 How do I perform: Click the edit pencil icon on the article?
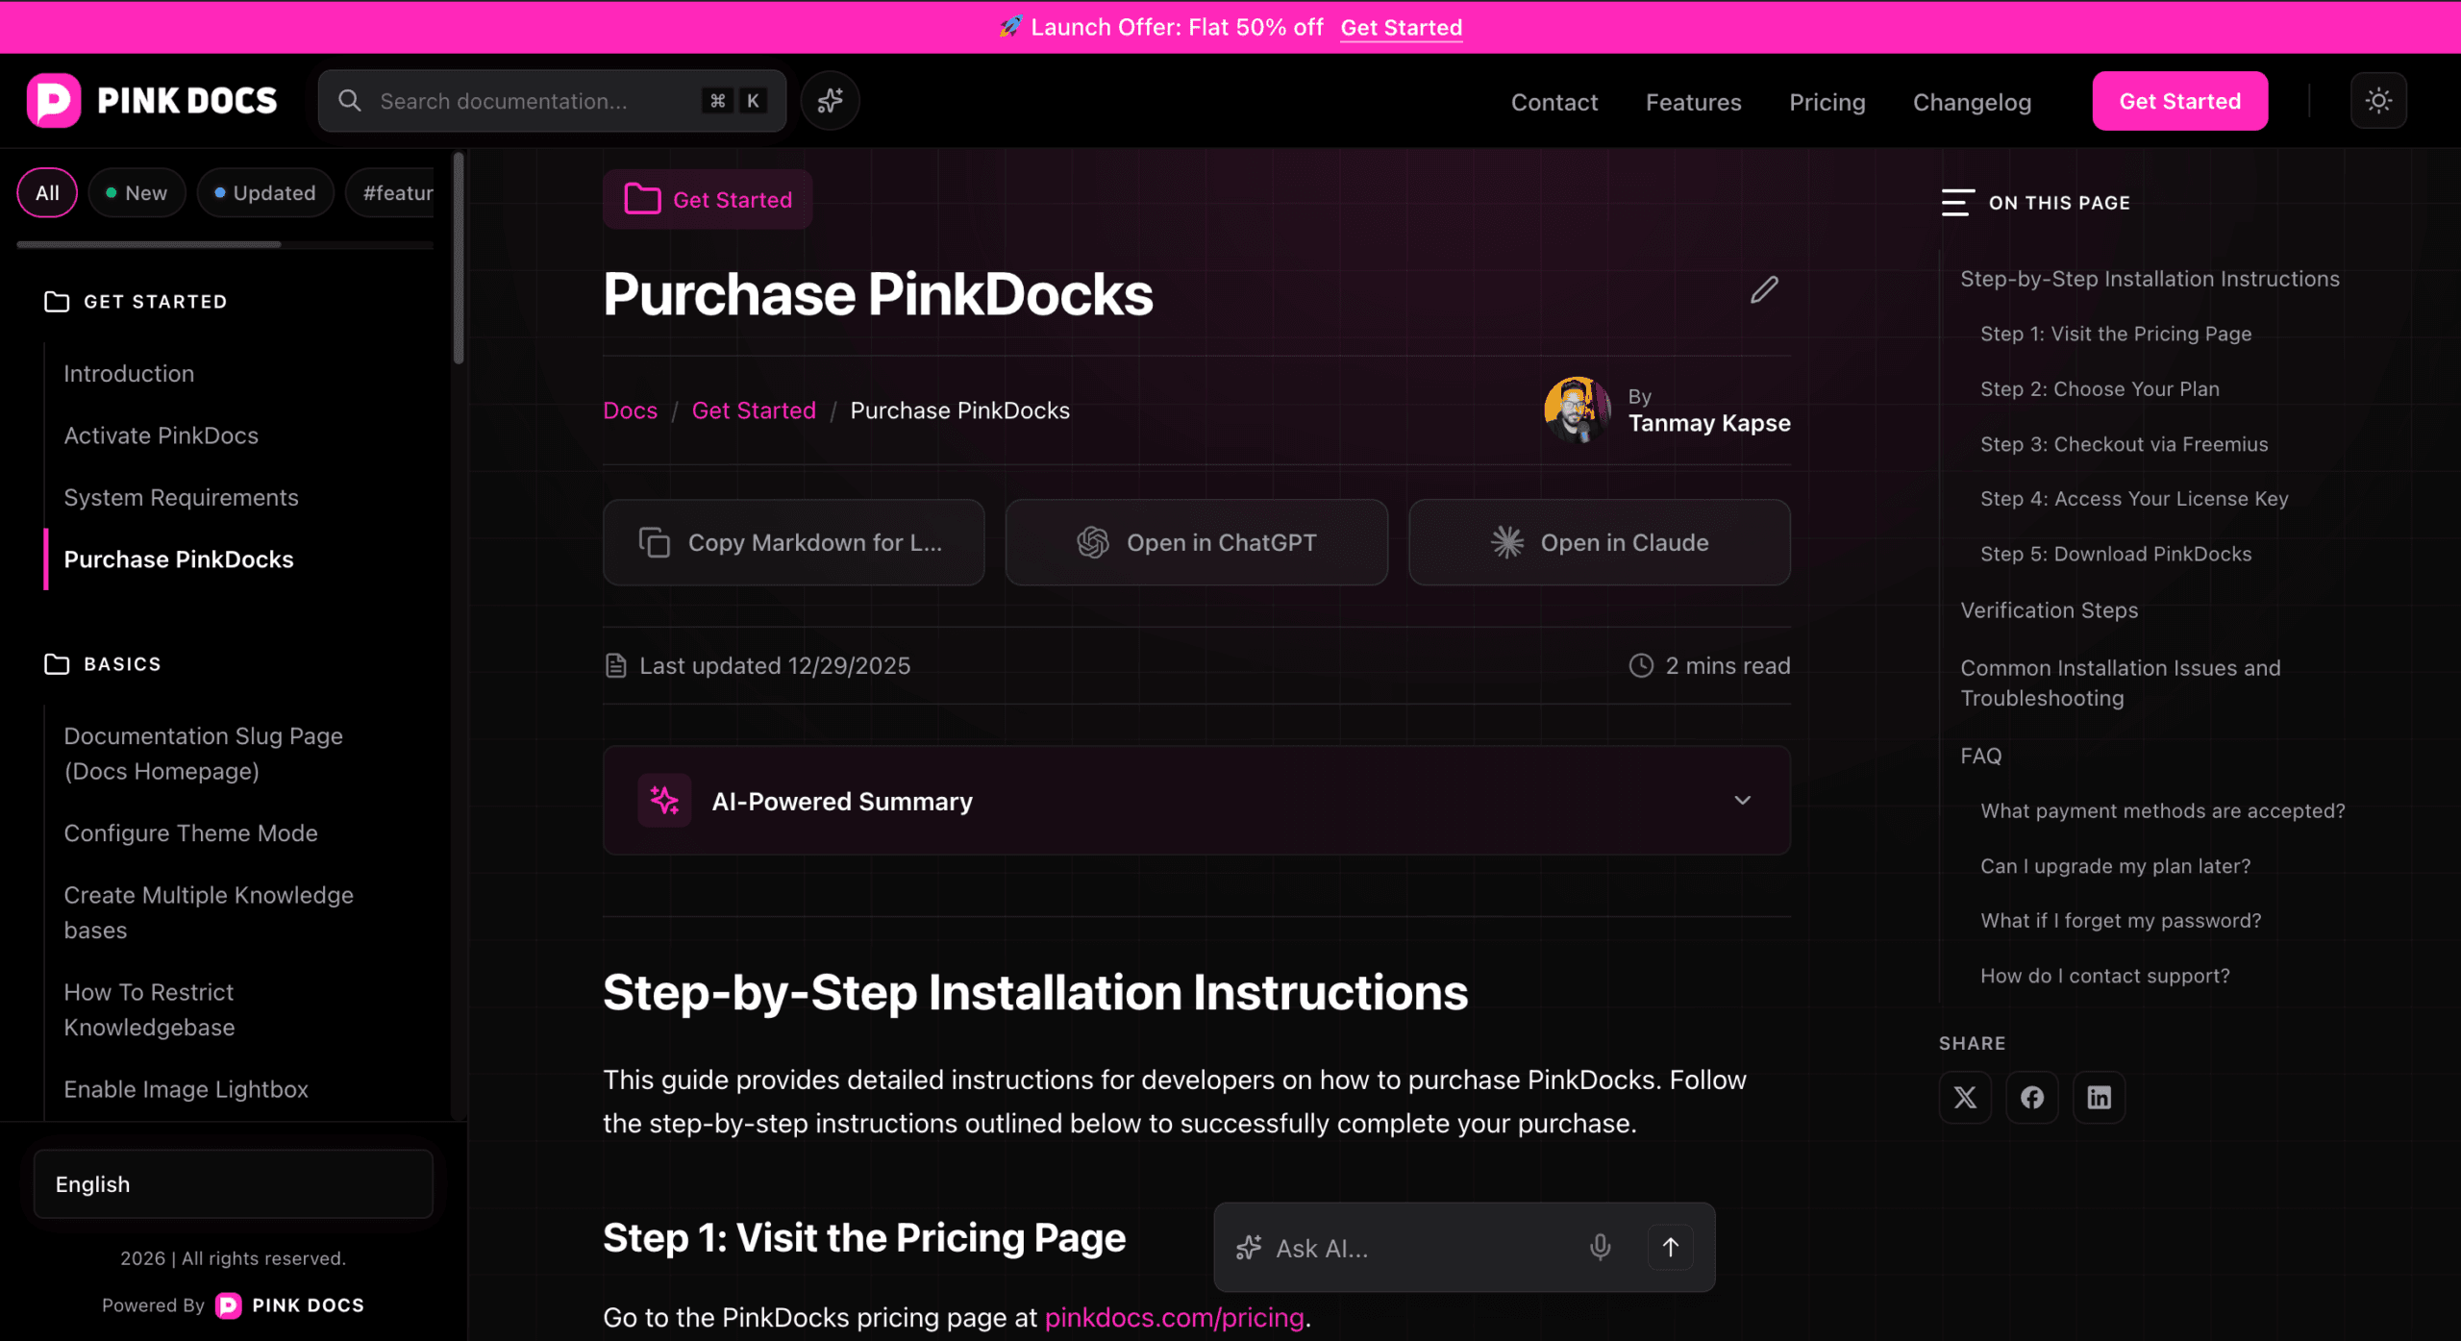pyautogui.click(x=1763, y=290)
